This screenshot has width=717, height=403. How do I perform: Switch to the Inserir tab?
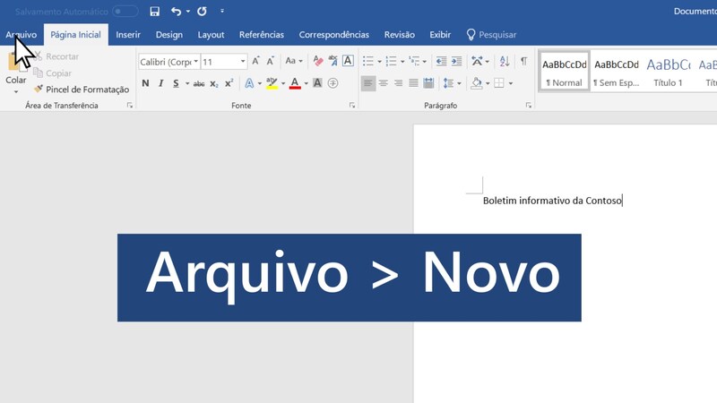point(128,35)
